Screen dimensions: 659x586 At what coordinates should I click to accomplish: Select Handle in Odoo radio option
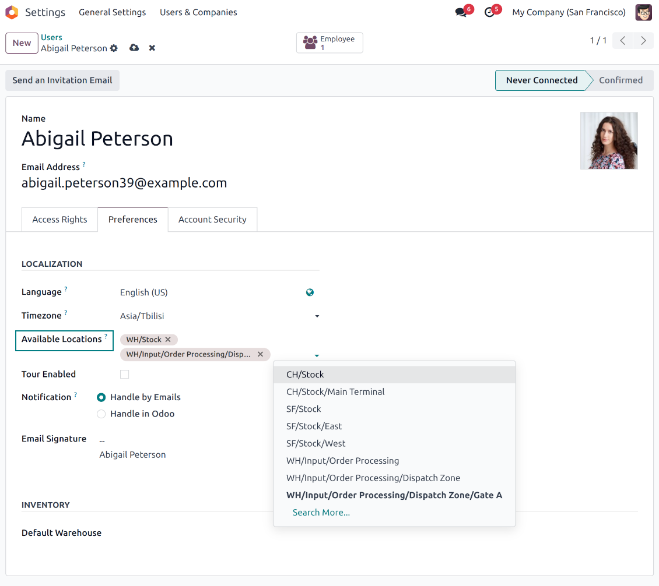click(x=101, y=414)
